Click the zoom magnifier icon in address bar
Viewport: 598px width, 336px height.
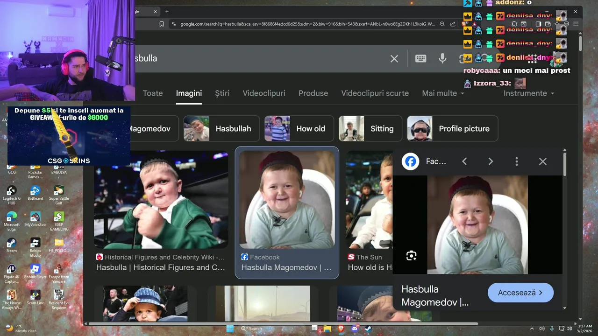pos(442,24)
